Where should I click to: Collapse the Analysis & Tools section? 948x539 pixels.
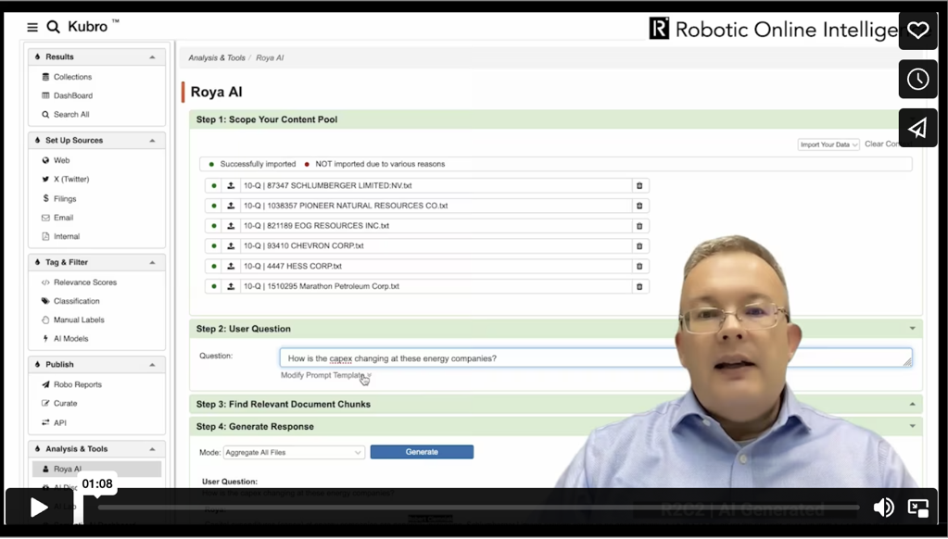tap(152, 449)
